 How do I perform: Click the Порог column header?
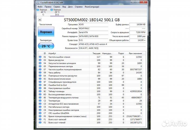119,53
